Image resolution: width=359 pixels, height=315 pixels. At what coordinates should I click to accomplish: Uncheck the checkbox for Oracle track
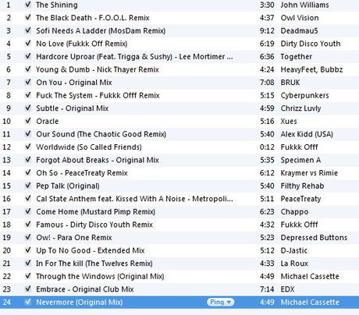click(x=28, y=121)
